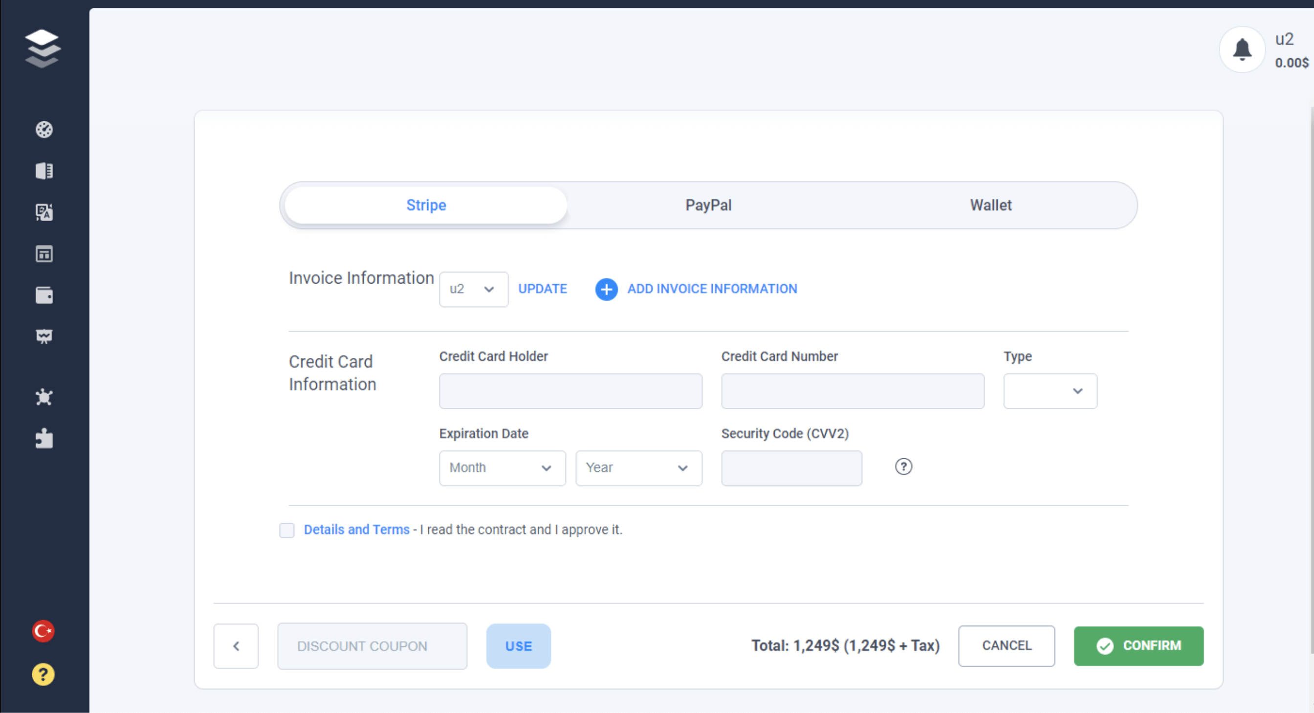Expand the expiration Year dropdown
This screenshot has width=1314, height=713.
[638, 468]
